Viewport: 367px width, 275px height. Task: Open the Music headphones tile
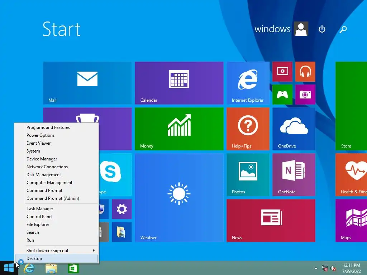click(305, 72)
